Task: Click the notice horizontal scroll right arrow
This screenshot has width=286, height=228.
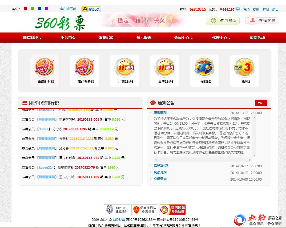Action: (x=250, y=160)
